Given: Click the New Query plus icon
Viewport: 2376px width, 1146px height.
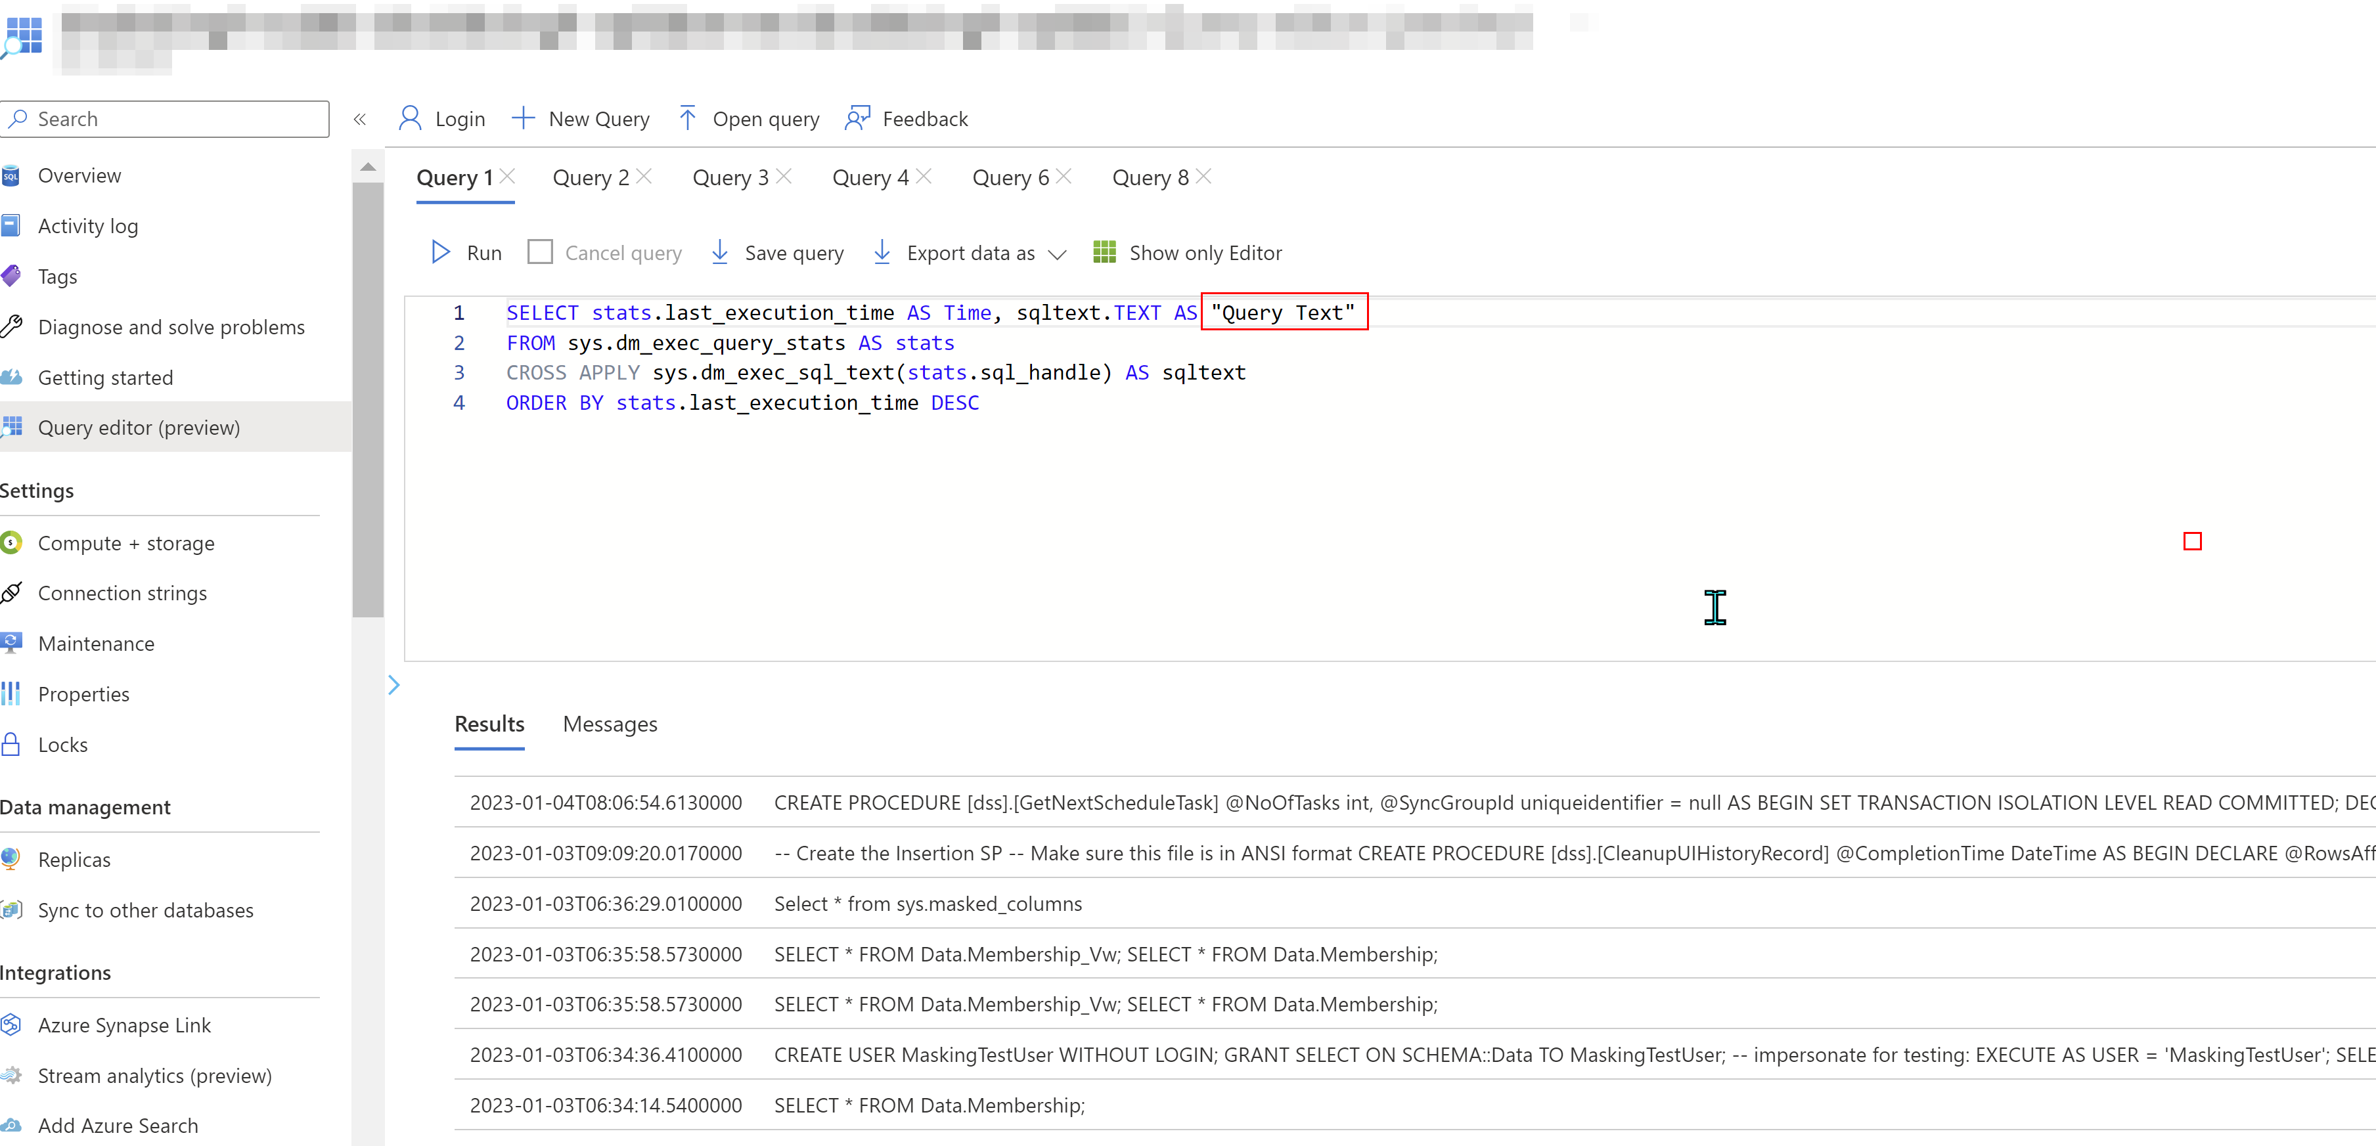Looking at the screenshot, I should tap(523, 118).
